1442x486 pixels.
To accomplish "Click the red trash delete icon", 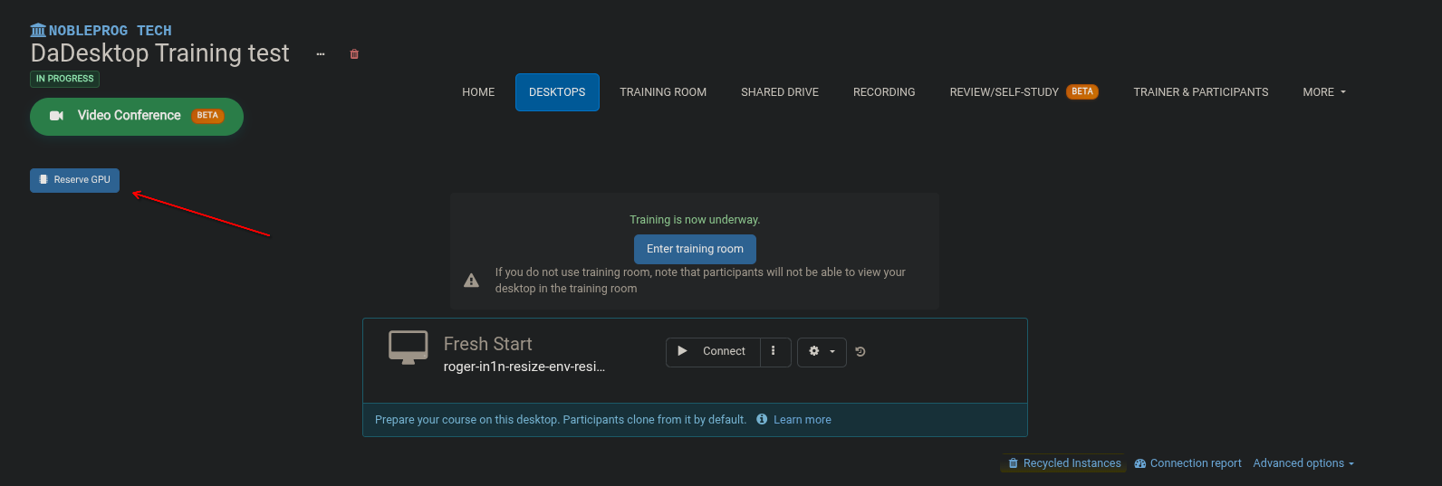I will (x=354, y=54).
